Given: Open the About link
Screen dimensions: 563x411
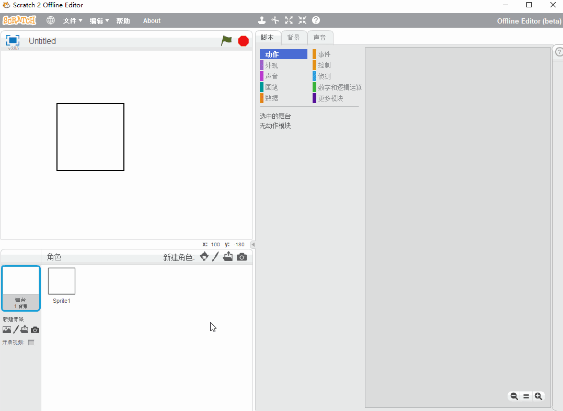Looking at the screenshot, I should tap(152, 21).
